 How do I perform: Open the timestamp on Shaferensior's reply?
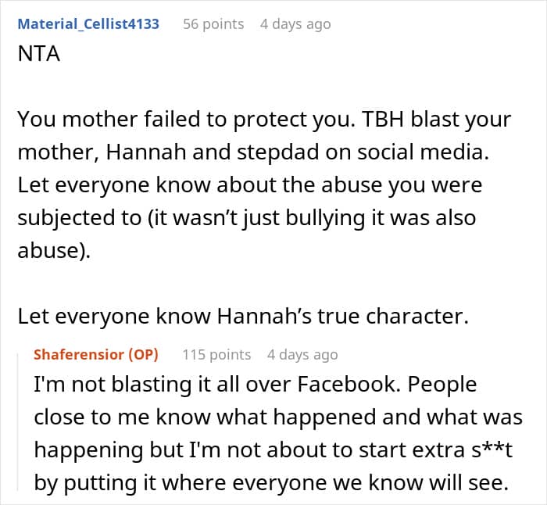[x=302, y=354]
